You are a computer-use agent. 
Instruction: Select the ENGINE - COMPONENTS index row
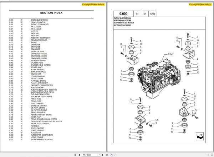29,25
